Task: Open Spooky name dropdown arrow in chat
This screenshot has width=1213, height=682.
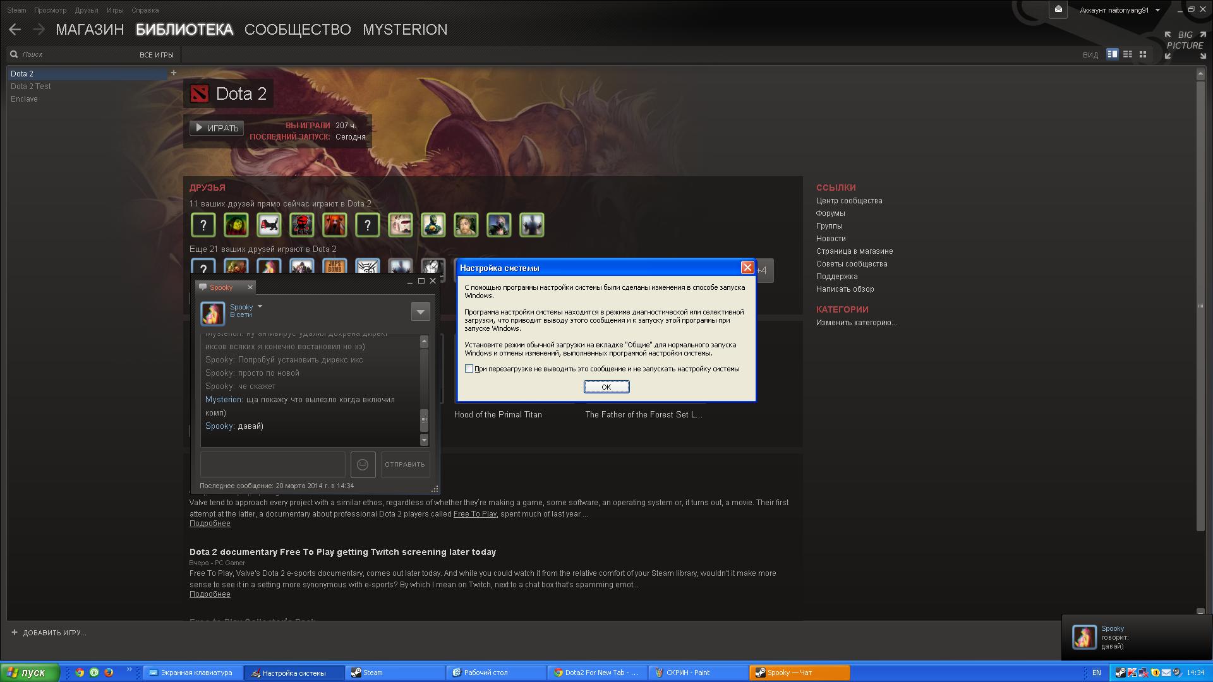Action: tap(260, 306)
